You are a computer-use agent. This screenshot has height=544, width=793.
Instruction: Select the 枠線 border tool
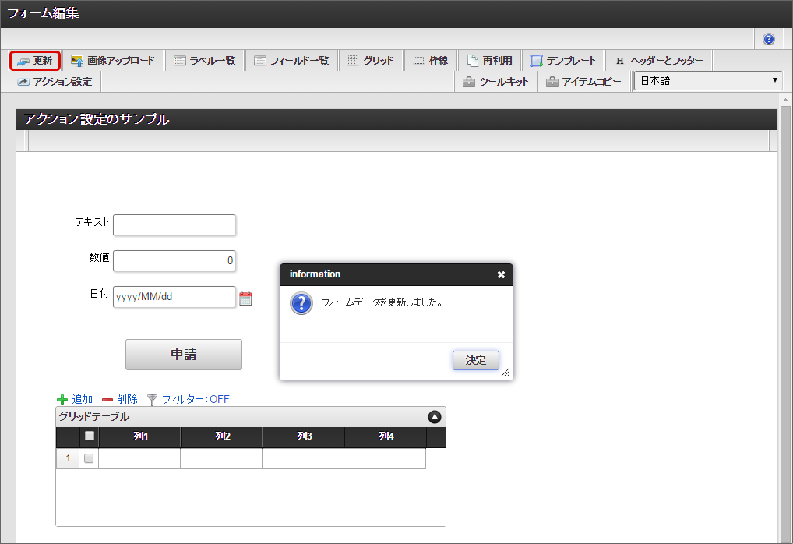coord(430,61)
